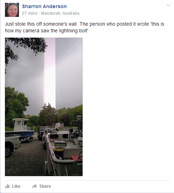Viewport: 174px width, 193px height.
Task: Click the Share arrow icon
Action: pyautogui.click(x=34, y=186)
